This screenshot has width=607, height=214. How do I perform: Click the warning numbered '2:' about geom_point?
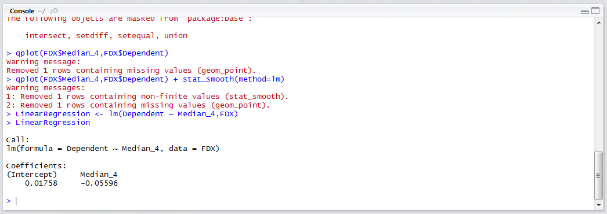[x=138, y=105]
